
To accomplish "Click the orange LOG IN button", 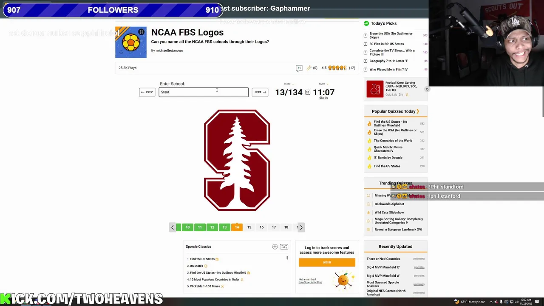I will pos(327,263).
